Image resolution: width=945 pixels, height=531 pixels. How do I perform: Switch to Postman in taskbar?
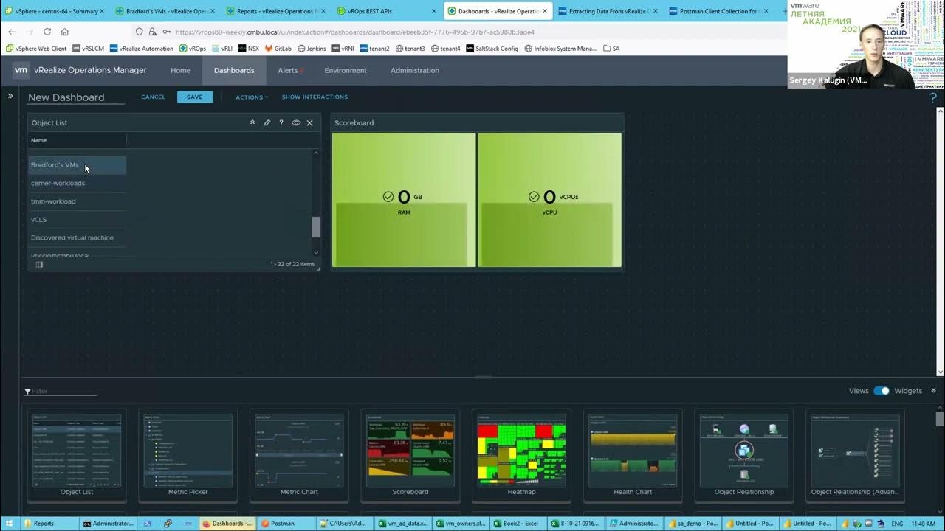286,524
